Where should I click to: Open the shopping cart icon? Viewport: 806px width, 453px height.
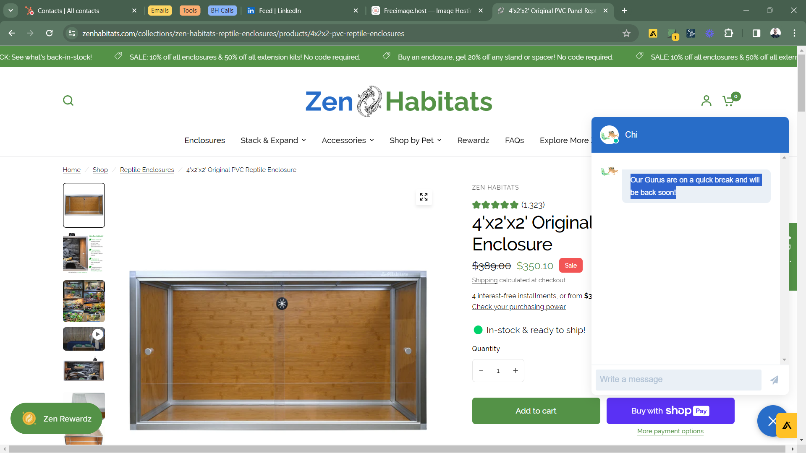pyautogui.click(x=730, y=100)
